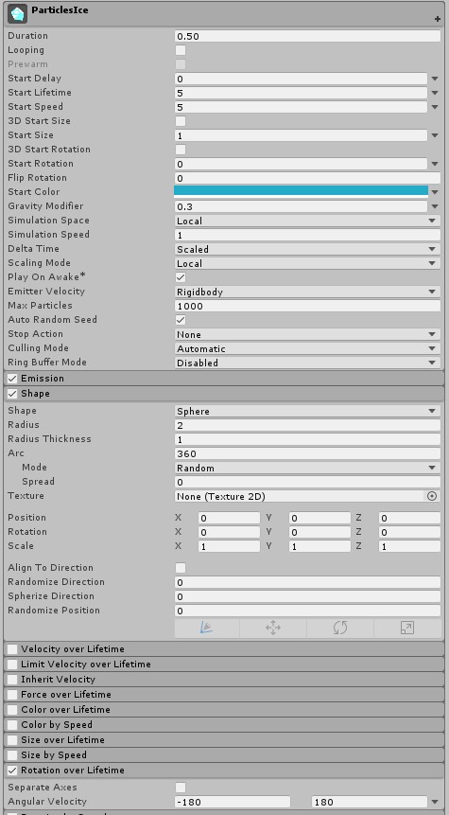Viewport: 449px width, 815px height.
Task: Click the Arc field showing 360
Action: click(307, 453)
